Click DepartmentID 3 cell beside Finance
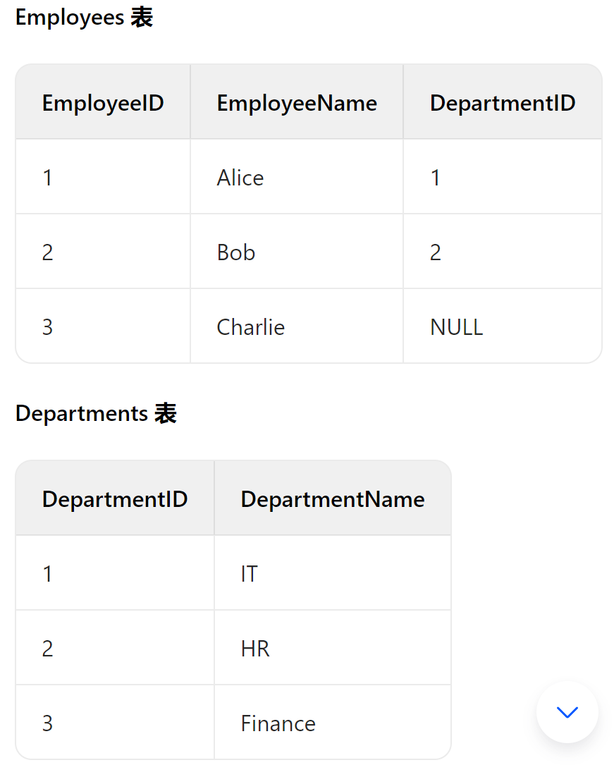This screenshot has width=614, height=765. [115, 723]
